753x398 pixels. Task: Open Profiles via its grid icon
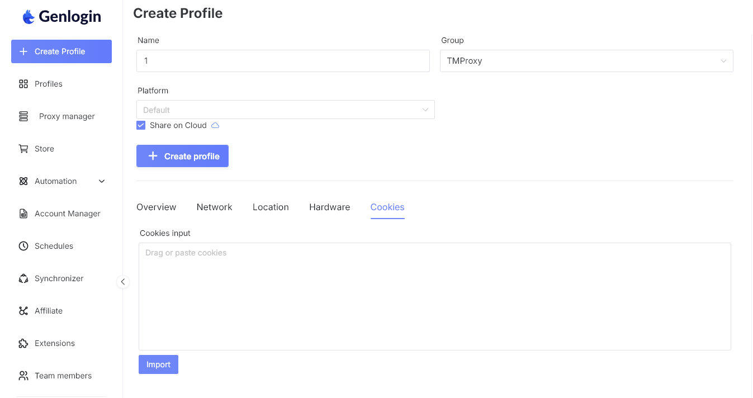(23, 84)
